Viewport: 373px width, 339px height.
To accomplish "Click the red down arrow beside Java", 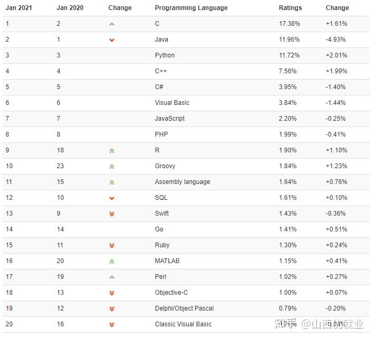I will click(x=112, y=40).
